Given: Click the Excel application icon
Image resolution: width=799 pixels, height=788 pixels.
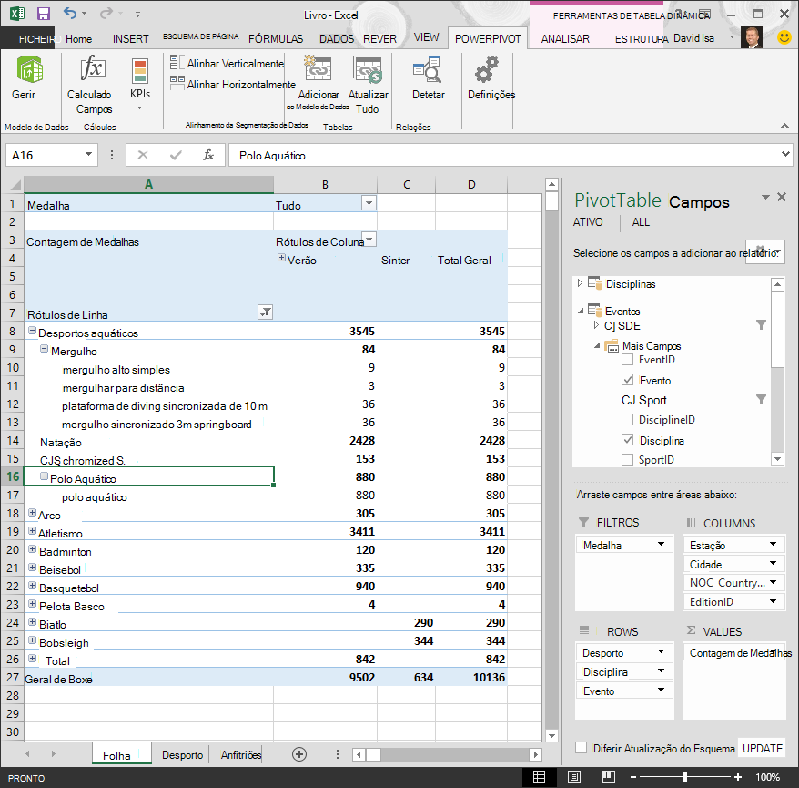Looking at the screenshot, I should [x=16, y=14].
